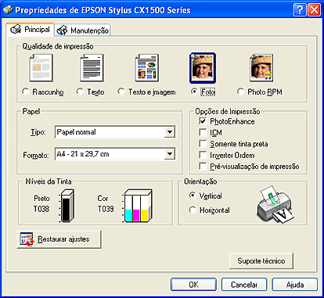Viewport: 324px width, 298px height.
Task: Click the printer icon in the title bar
Action: point(8,10)
